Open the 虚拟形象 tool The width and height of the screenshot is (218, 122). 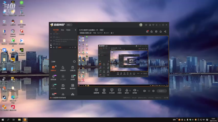[x=53, y=86]
